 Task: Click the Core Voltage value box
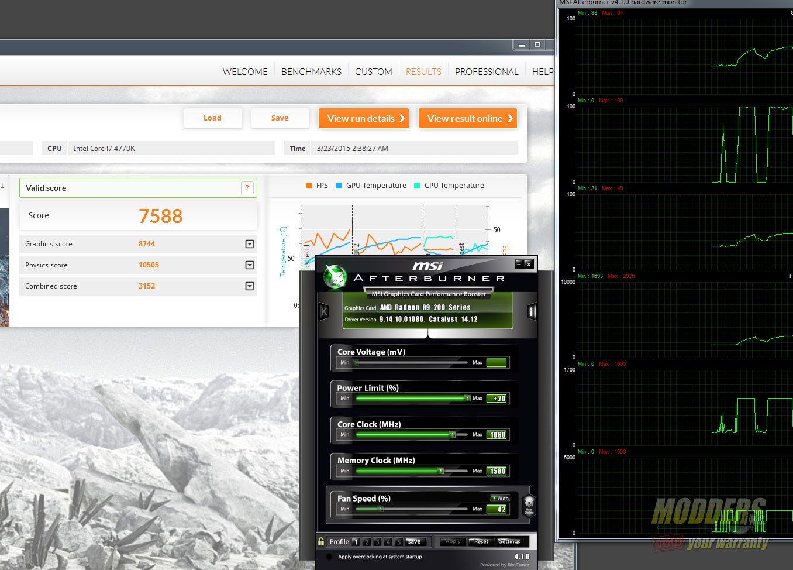(497, 363)
